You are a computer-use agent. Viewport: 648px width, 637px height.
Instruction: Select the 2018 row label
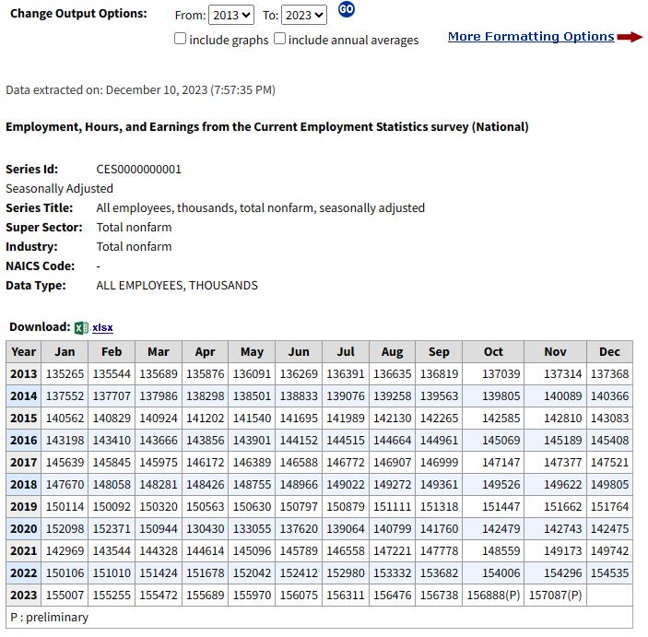click(24, 485)
